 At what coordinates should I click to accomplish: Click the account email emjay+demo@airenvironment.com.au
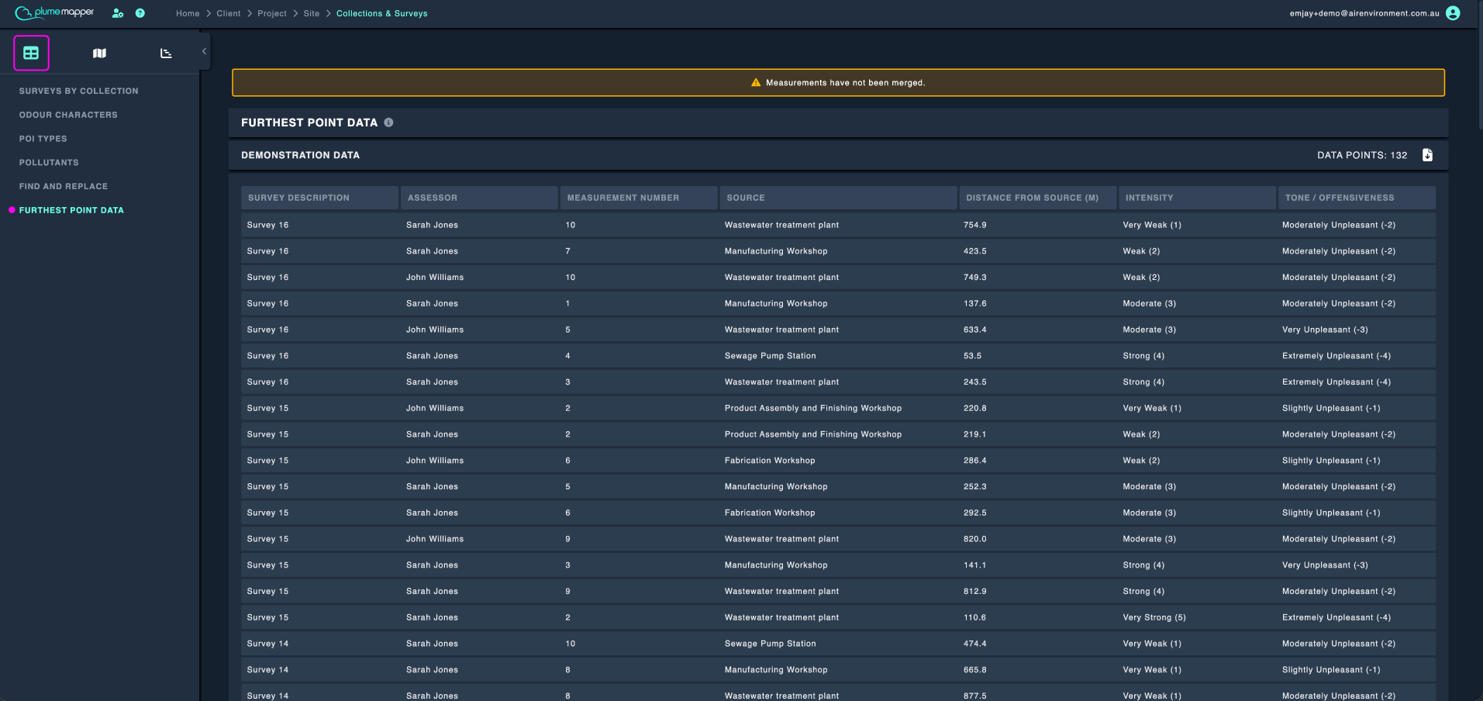(1364, 13)
